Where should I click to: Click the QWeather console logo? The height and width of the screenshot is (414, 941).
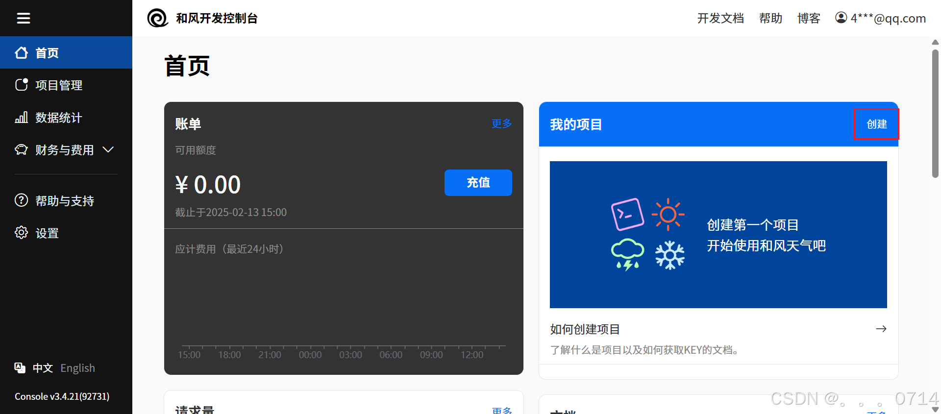[158, 18]
